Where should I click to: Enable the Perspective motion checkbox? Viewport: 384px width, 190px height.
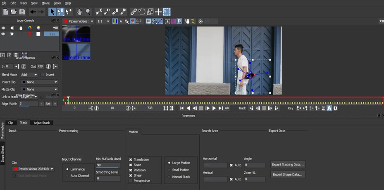pos(131,180)
